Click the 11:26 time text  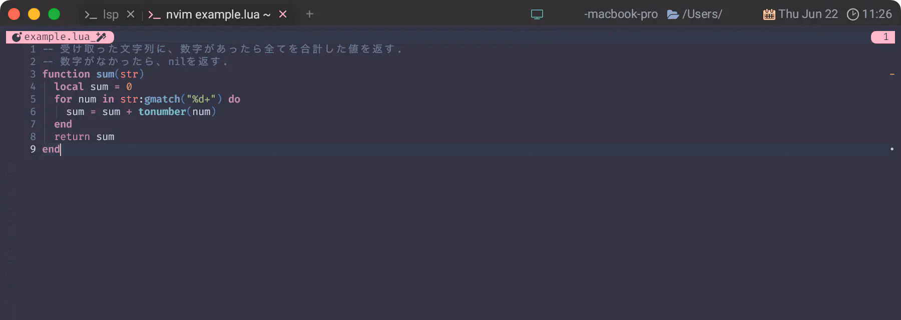pyautogui.click(x=877, y=14)
